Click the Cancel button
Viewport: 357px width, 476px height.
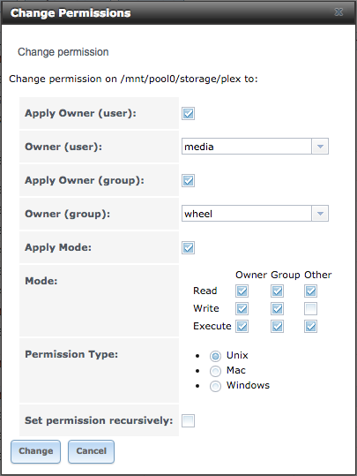91,451
